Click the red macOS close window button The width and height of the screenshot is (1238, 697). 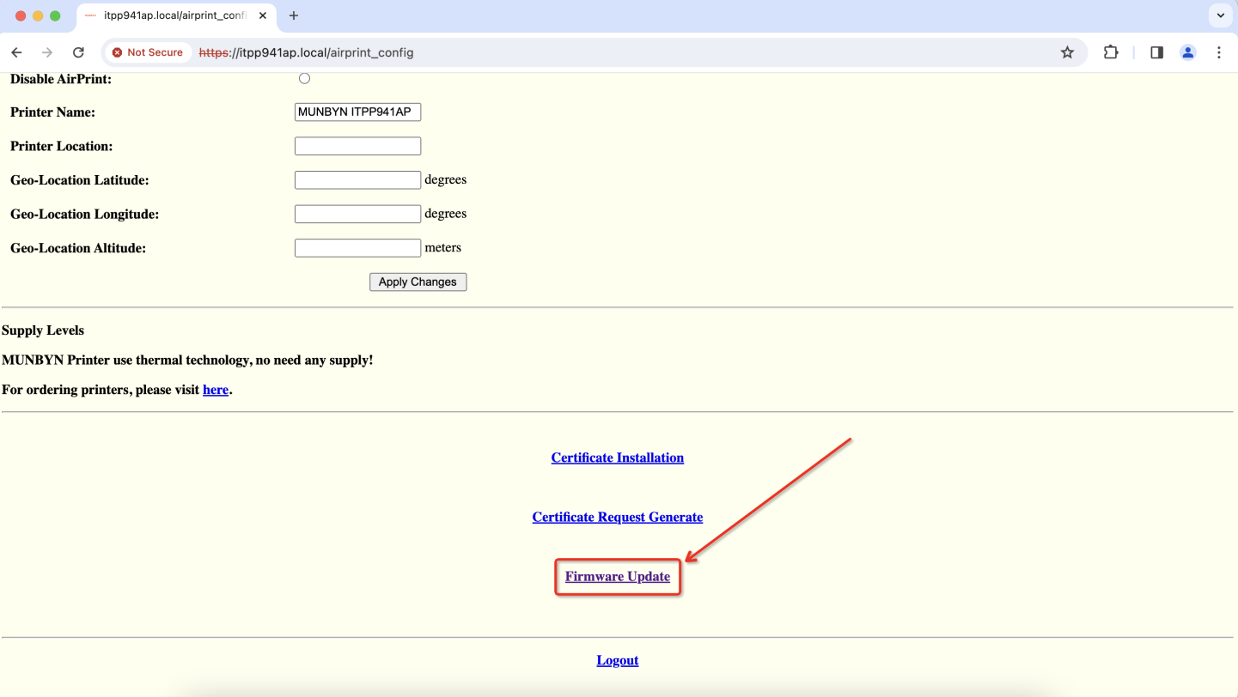pos(21,15)
